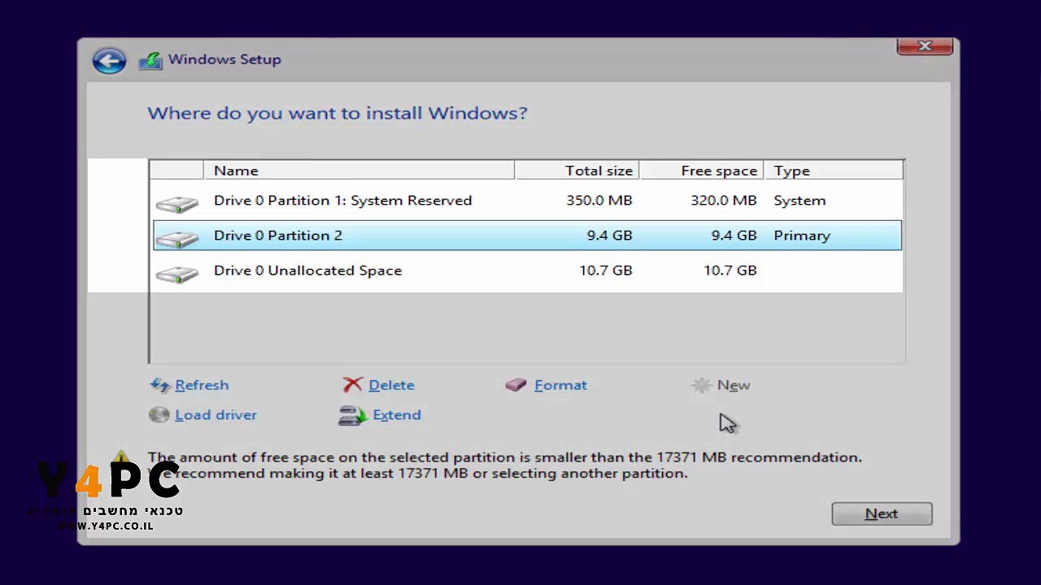Delete the selected partition
Screen dimensions: 1041x585
(391, 385)
